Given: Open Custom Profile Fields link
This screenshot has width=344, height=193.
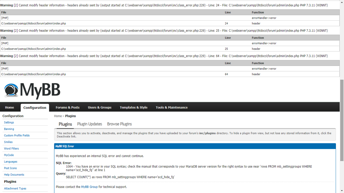Looking at the screenshot, I should click(x=17, y=136).
